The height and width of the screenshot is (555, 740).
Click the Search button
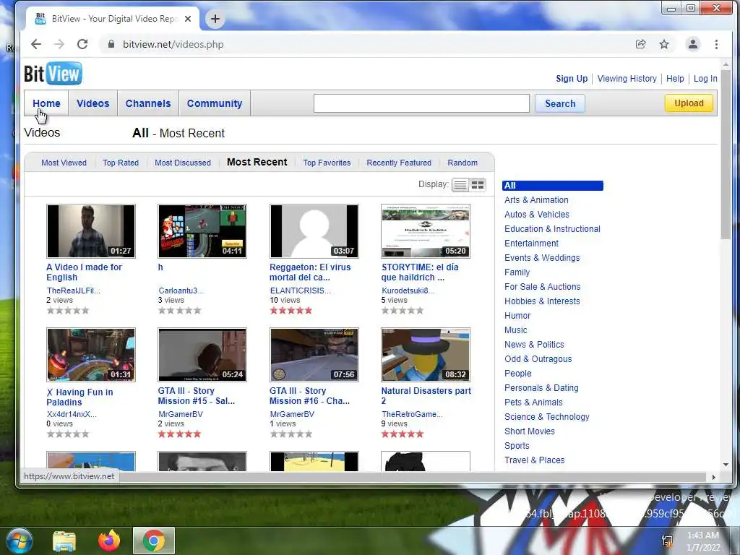point(560,103)
